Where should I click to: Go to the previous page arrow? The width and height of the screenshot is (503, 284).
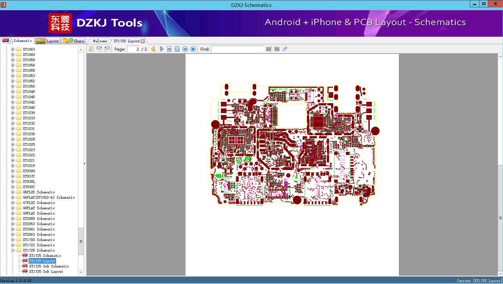click(153, 49)
